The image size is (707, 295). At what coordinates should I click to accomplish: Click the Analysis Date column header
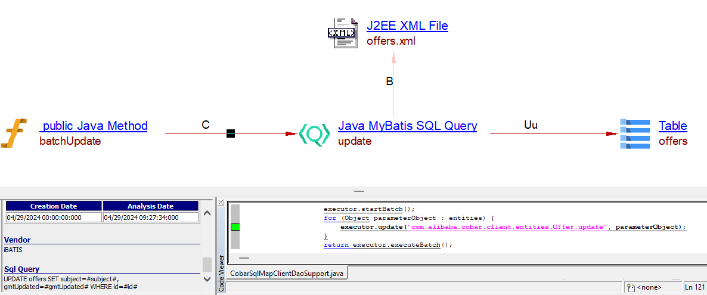[x=150, y=206]
